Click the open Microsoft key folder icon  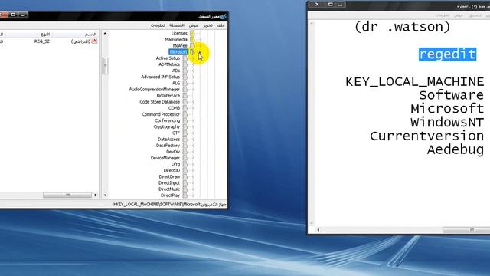192,52
